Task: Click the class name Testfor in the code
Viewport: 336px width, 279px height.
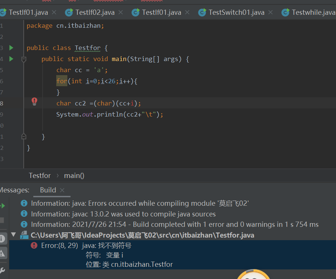Action: pyautogui.click(x=87, y=48)
